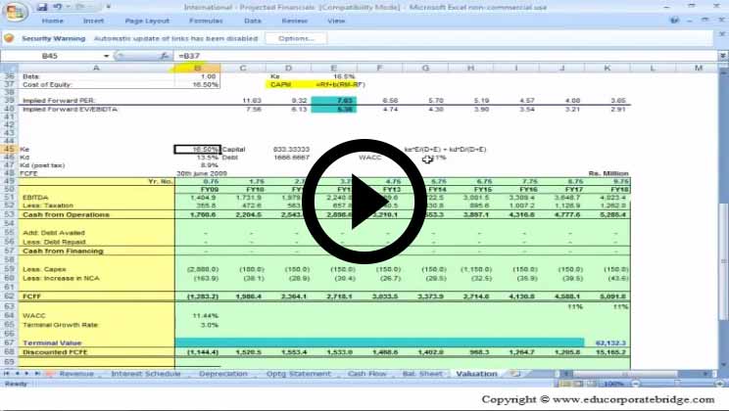Click the zoom out minus button
Image resolution: width=729 pixels, height=411 pixels.
[635, 384]
